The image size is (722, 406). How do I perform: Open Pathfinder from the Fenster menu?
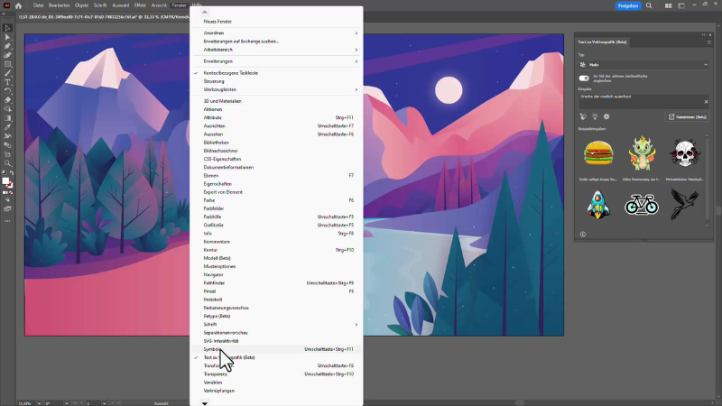pos(217,283)
